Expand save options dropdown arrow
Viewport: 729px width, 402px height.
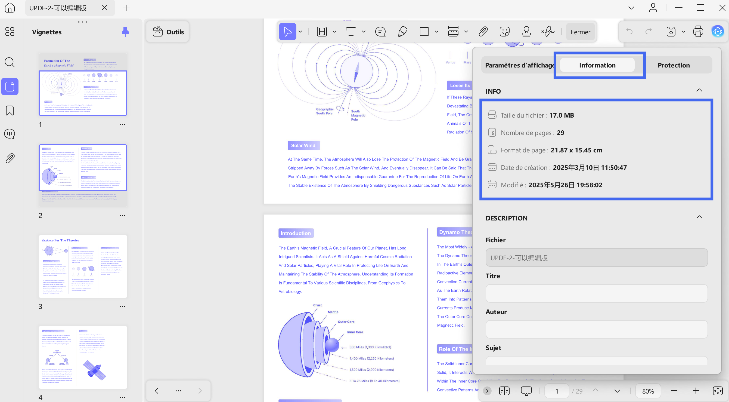(x=684, y=32)
